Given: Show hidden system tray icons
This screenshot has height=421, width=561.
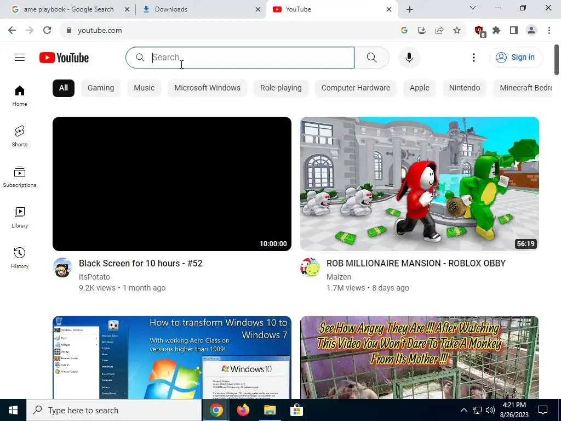Looking at the screenshot, I should [463, 410].
